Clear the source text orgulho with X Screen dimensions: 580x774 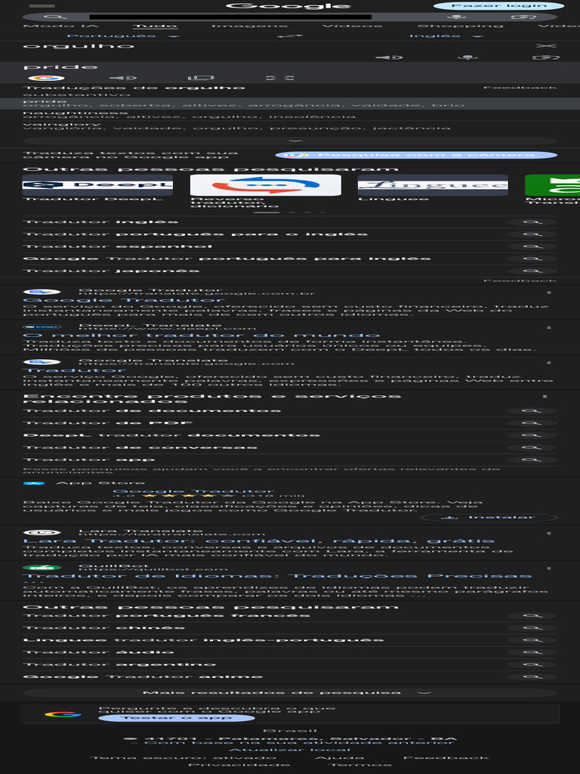(545, 46)
